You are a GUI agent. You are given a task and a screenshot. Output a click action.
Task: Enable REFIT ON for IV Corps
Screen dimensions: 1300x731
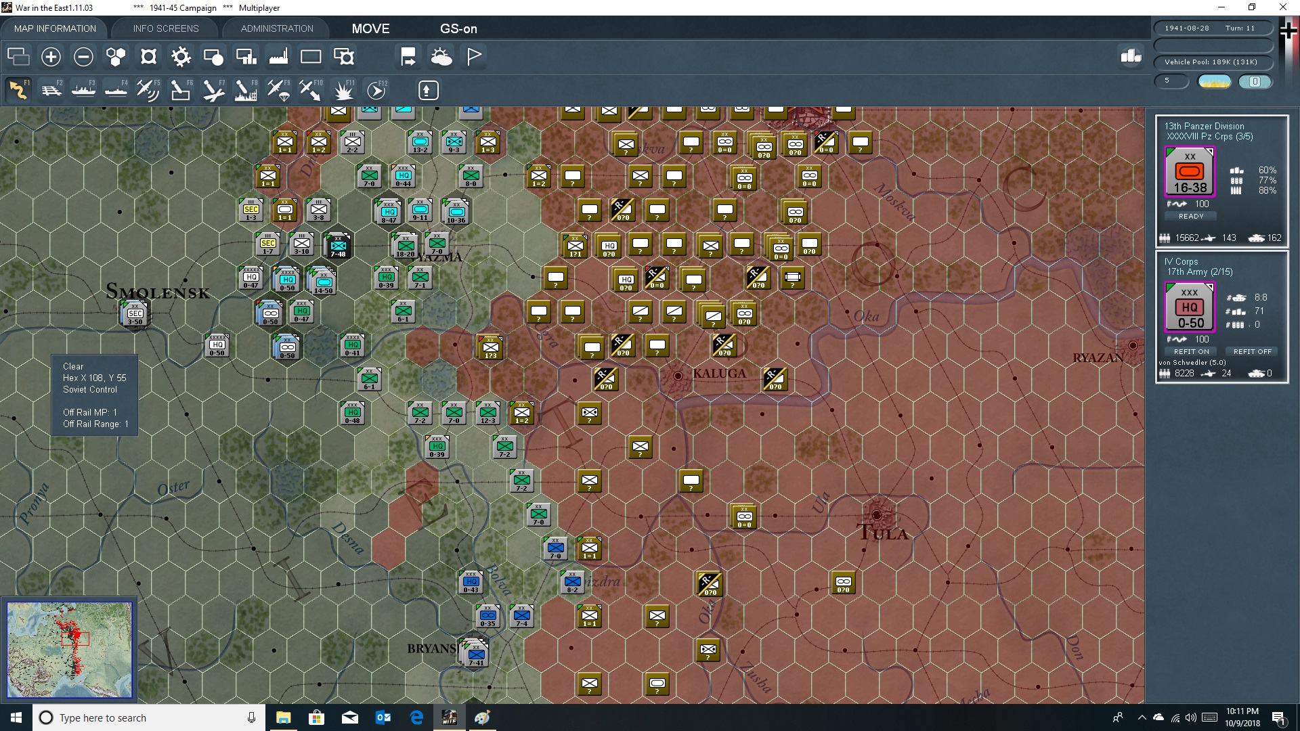pos(1191,351)
